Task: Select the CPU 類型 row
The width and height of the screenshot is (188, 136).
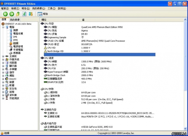Action: (100, 27)
